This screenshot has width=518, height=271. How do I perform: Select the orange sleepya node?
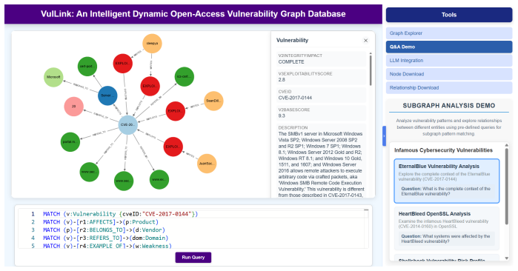click(x=152, y=43)
